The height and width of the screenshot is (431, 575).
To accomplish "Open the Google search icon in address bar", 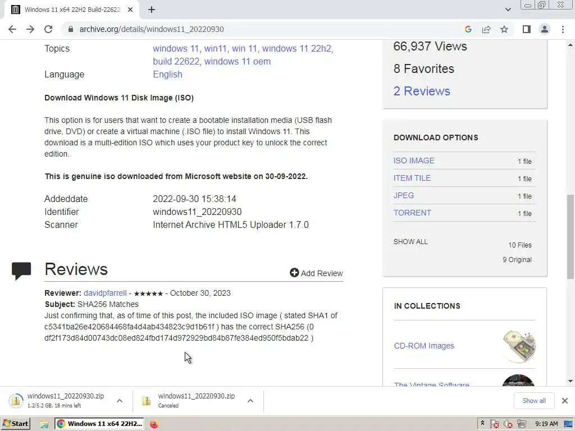I will coord(468,29).
